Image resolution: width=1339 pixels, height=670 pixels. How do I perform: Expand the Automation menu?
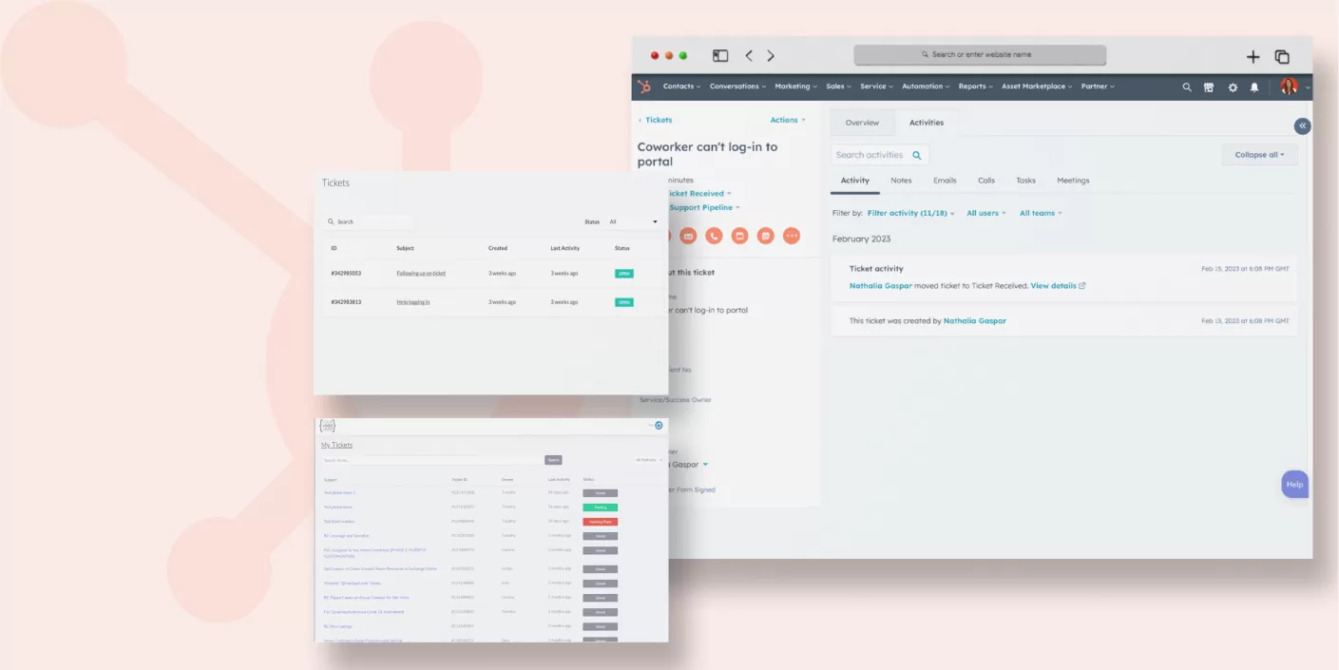926,86
